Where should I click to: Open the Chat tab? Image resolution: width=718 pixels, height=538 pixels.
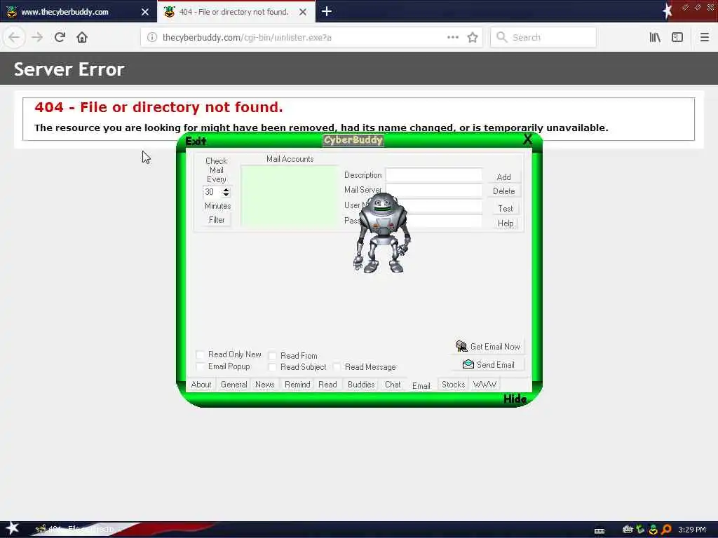pyautogui.click(x=393, y=385)
